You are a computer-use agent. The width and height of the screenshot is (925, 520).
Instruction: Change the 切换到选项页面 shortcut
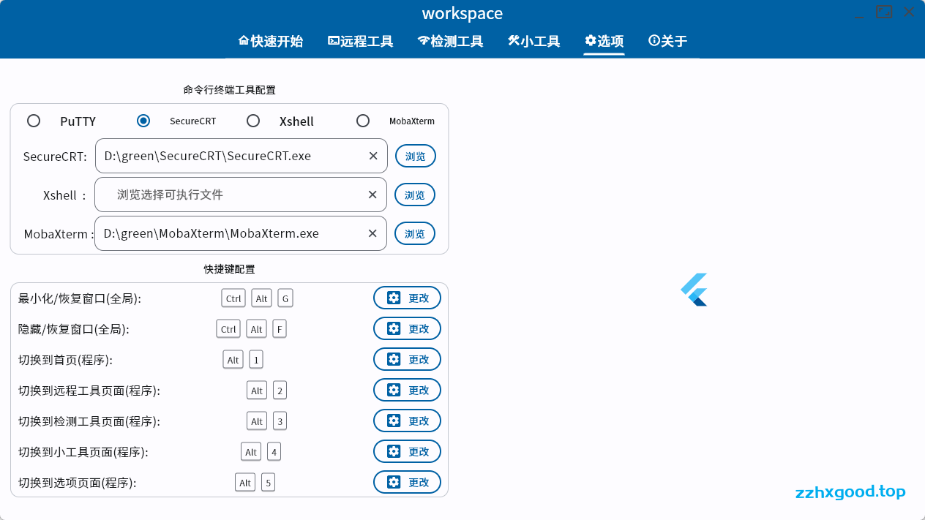407,483
